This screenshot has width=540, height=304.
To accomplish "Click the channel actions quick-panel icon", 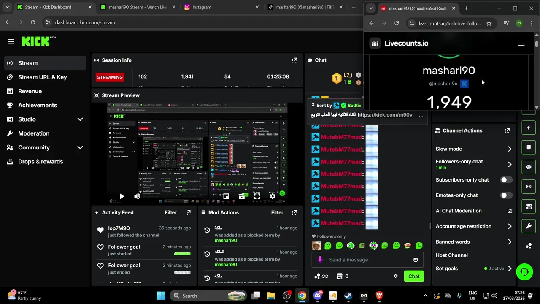I will [529, 206].
